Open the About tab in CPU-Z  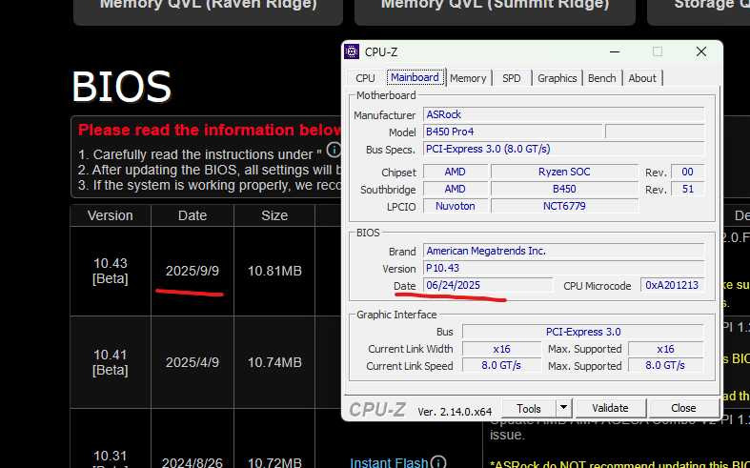pyautogui.click(x=642, y=78)
